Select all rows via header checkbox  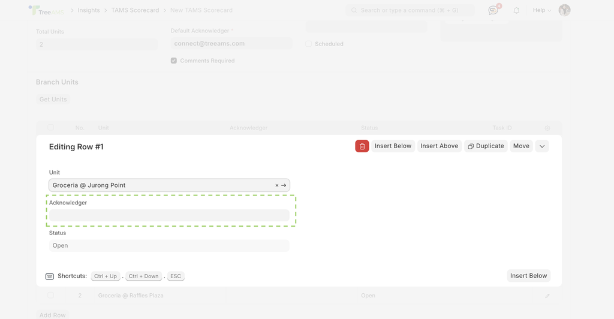pos(51,127)
